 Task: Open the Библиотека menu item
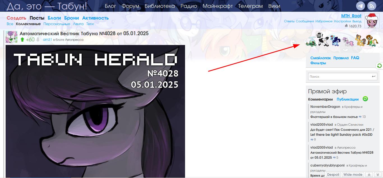coord(160,6)
